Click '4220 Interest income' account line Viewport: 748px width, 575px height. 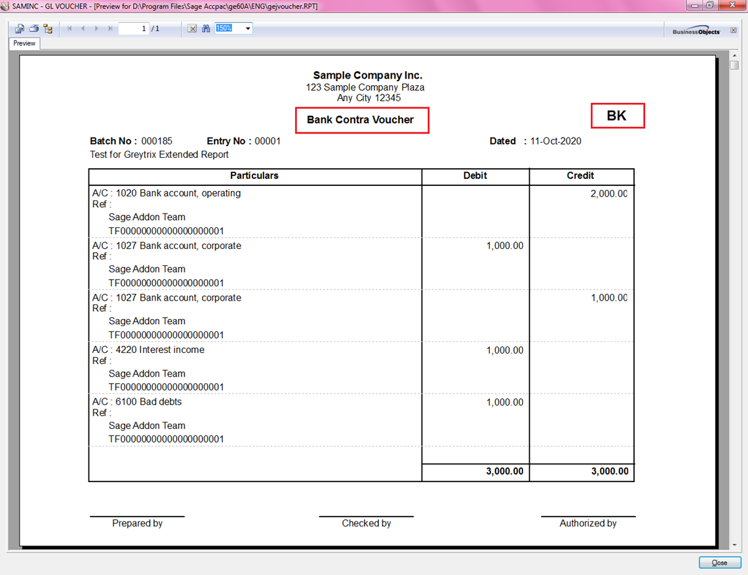(148, 350)
